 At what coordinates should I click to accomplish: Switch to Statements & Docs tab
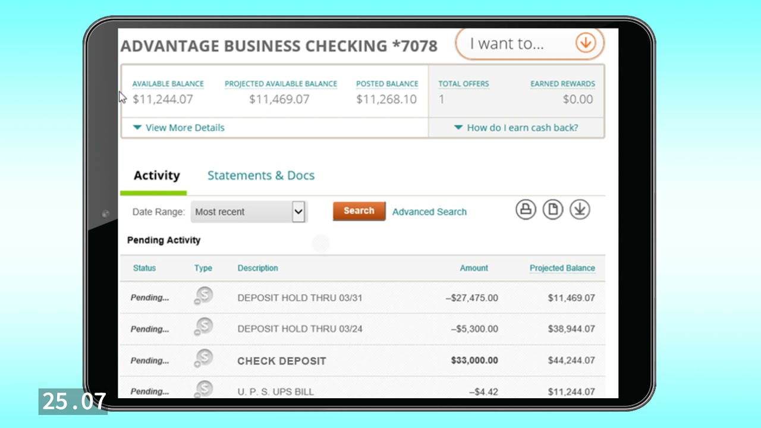261,175
